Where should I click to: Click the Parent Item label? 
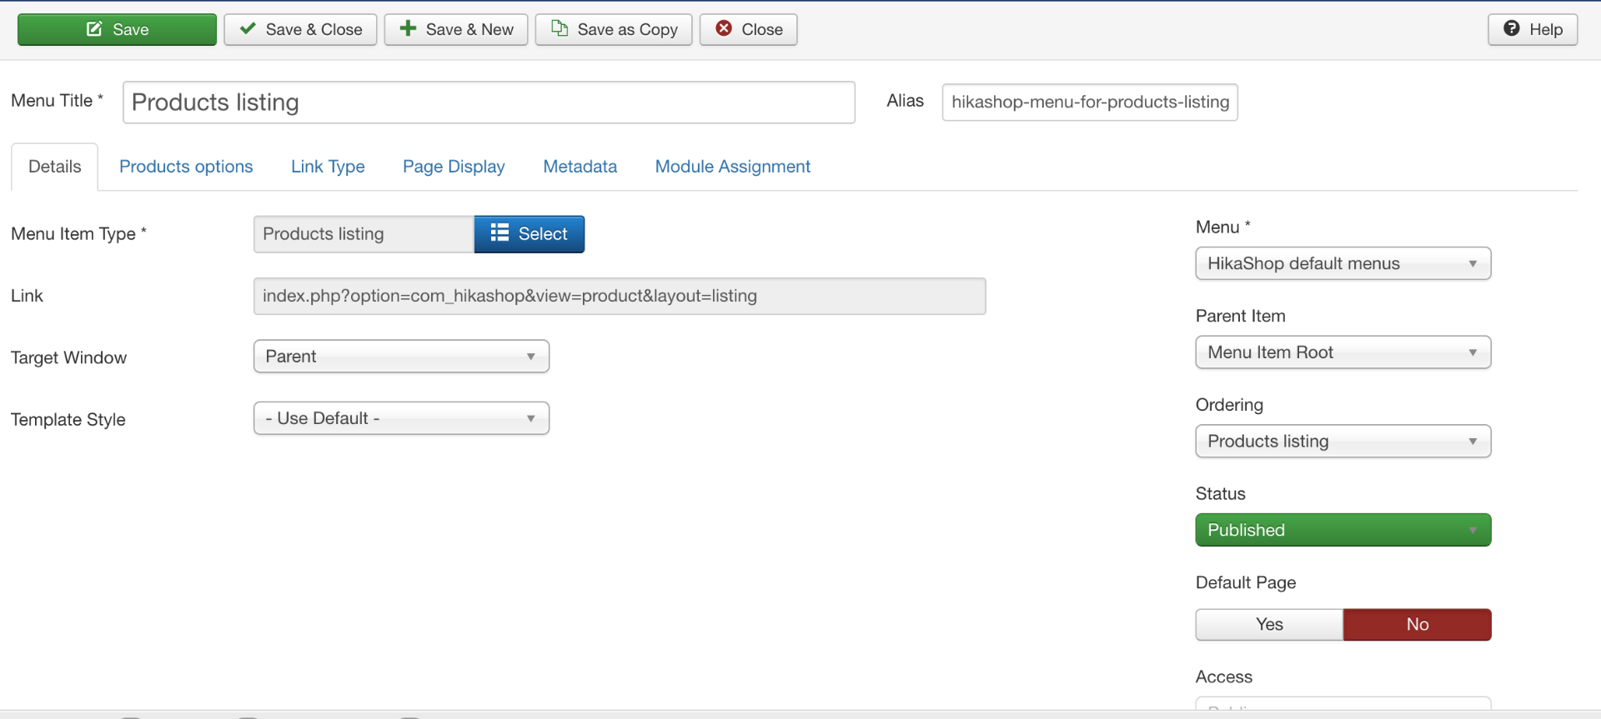[1241, 316]
